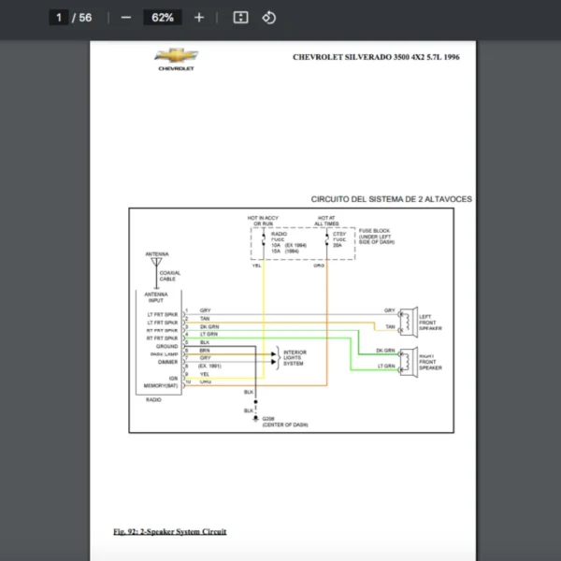This screenshot has height=561, width=561.
Task: Click the Chevrolet Silverado 3500 header title
Action: coord(376,57)
